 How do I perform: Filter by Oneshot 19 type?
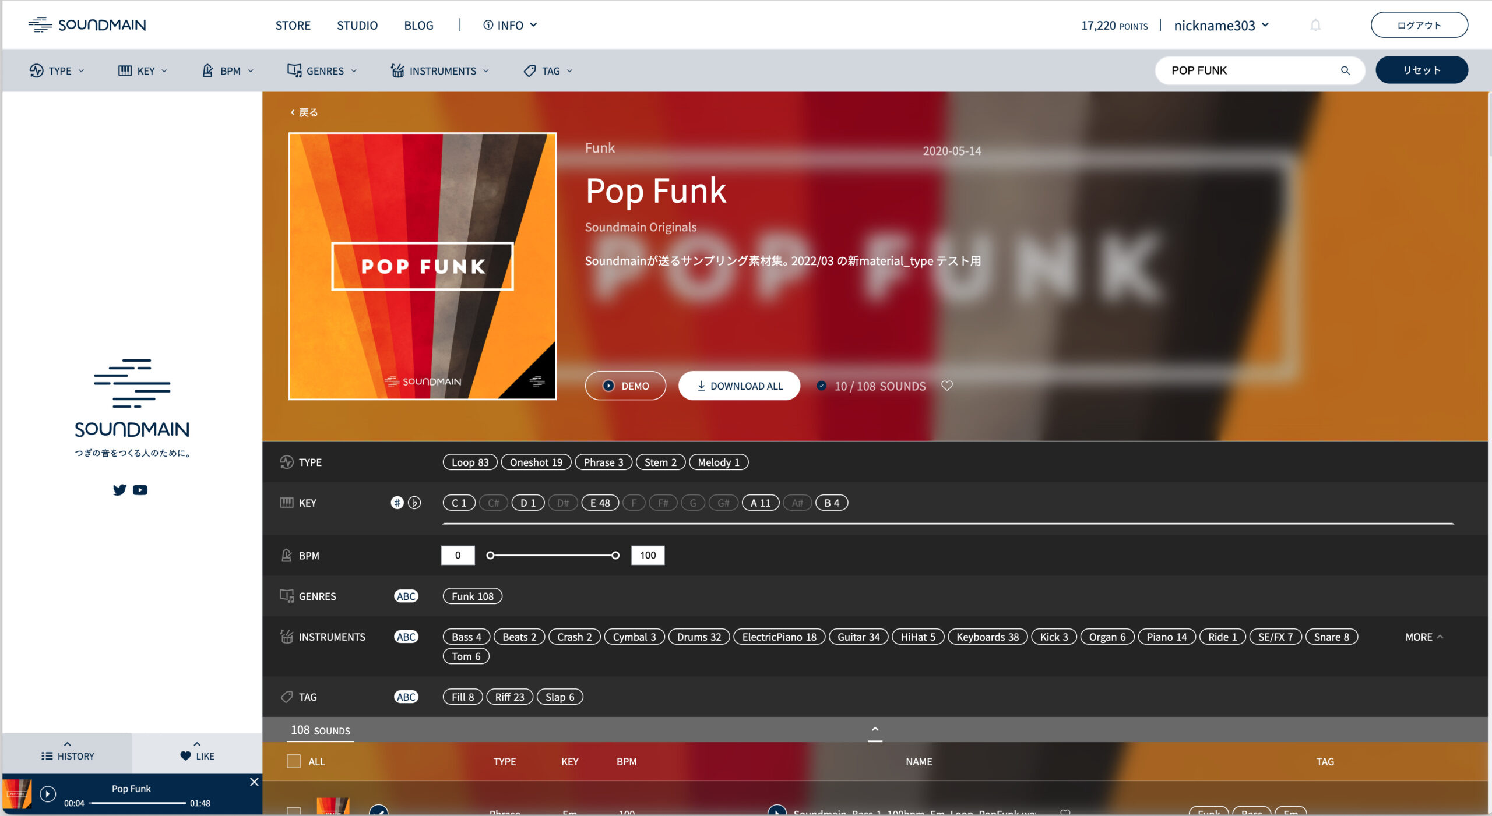(536, 462)
